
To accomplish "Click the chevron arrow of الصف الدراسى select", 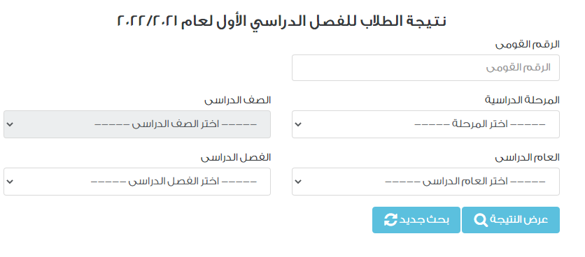I will tap(10, 124).
